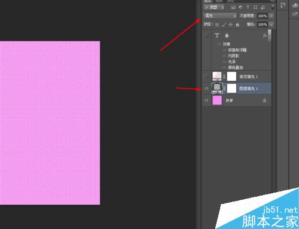Click the pink patterned document canvas

coord(50,123)
